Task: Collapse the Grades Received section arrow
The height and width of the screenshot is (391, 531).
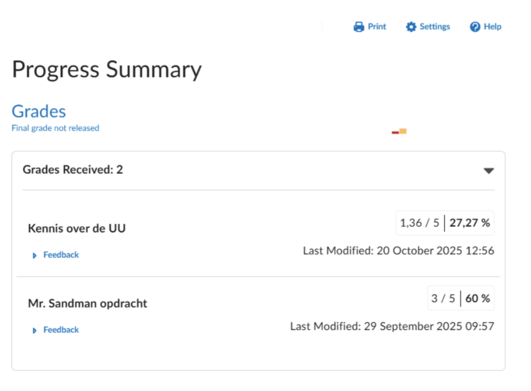Action: tap(488, 170)
